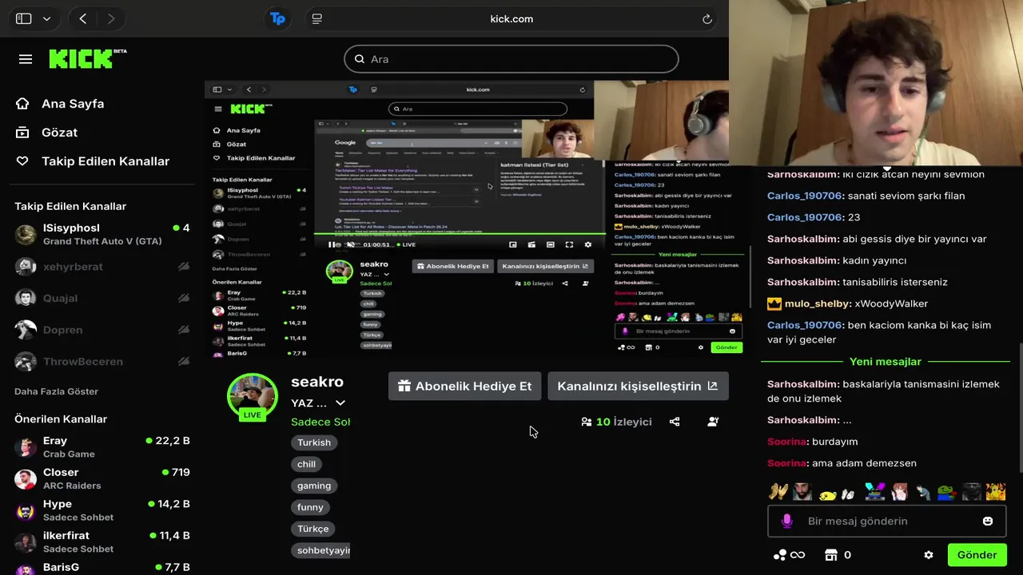Click the Ara search field
Viewport: 1023px width, 575px height.
(511, 59)
